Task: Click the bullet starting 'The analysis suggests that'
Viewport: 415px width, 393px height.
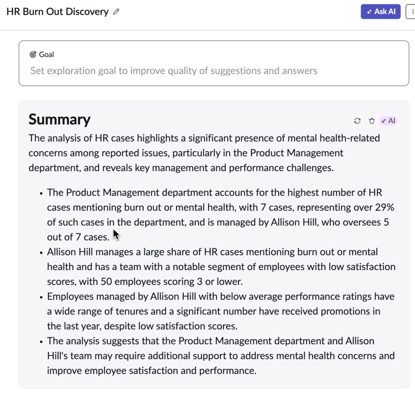Action: pos(220,356)
